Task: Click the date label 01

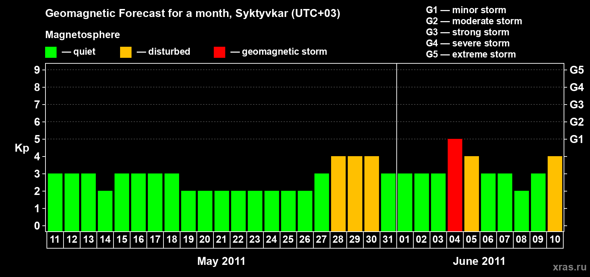Action: (405, 240)
